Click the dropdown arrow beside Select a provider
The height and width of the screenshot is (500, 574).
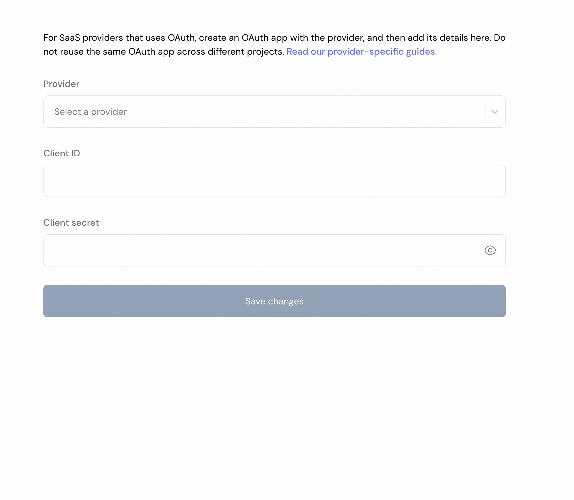point(494,112)
